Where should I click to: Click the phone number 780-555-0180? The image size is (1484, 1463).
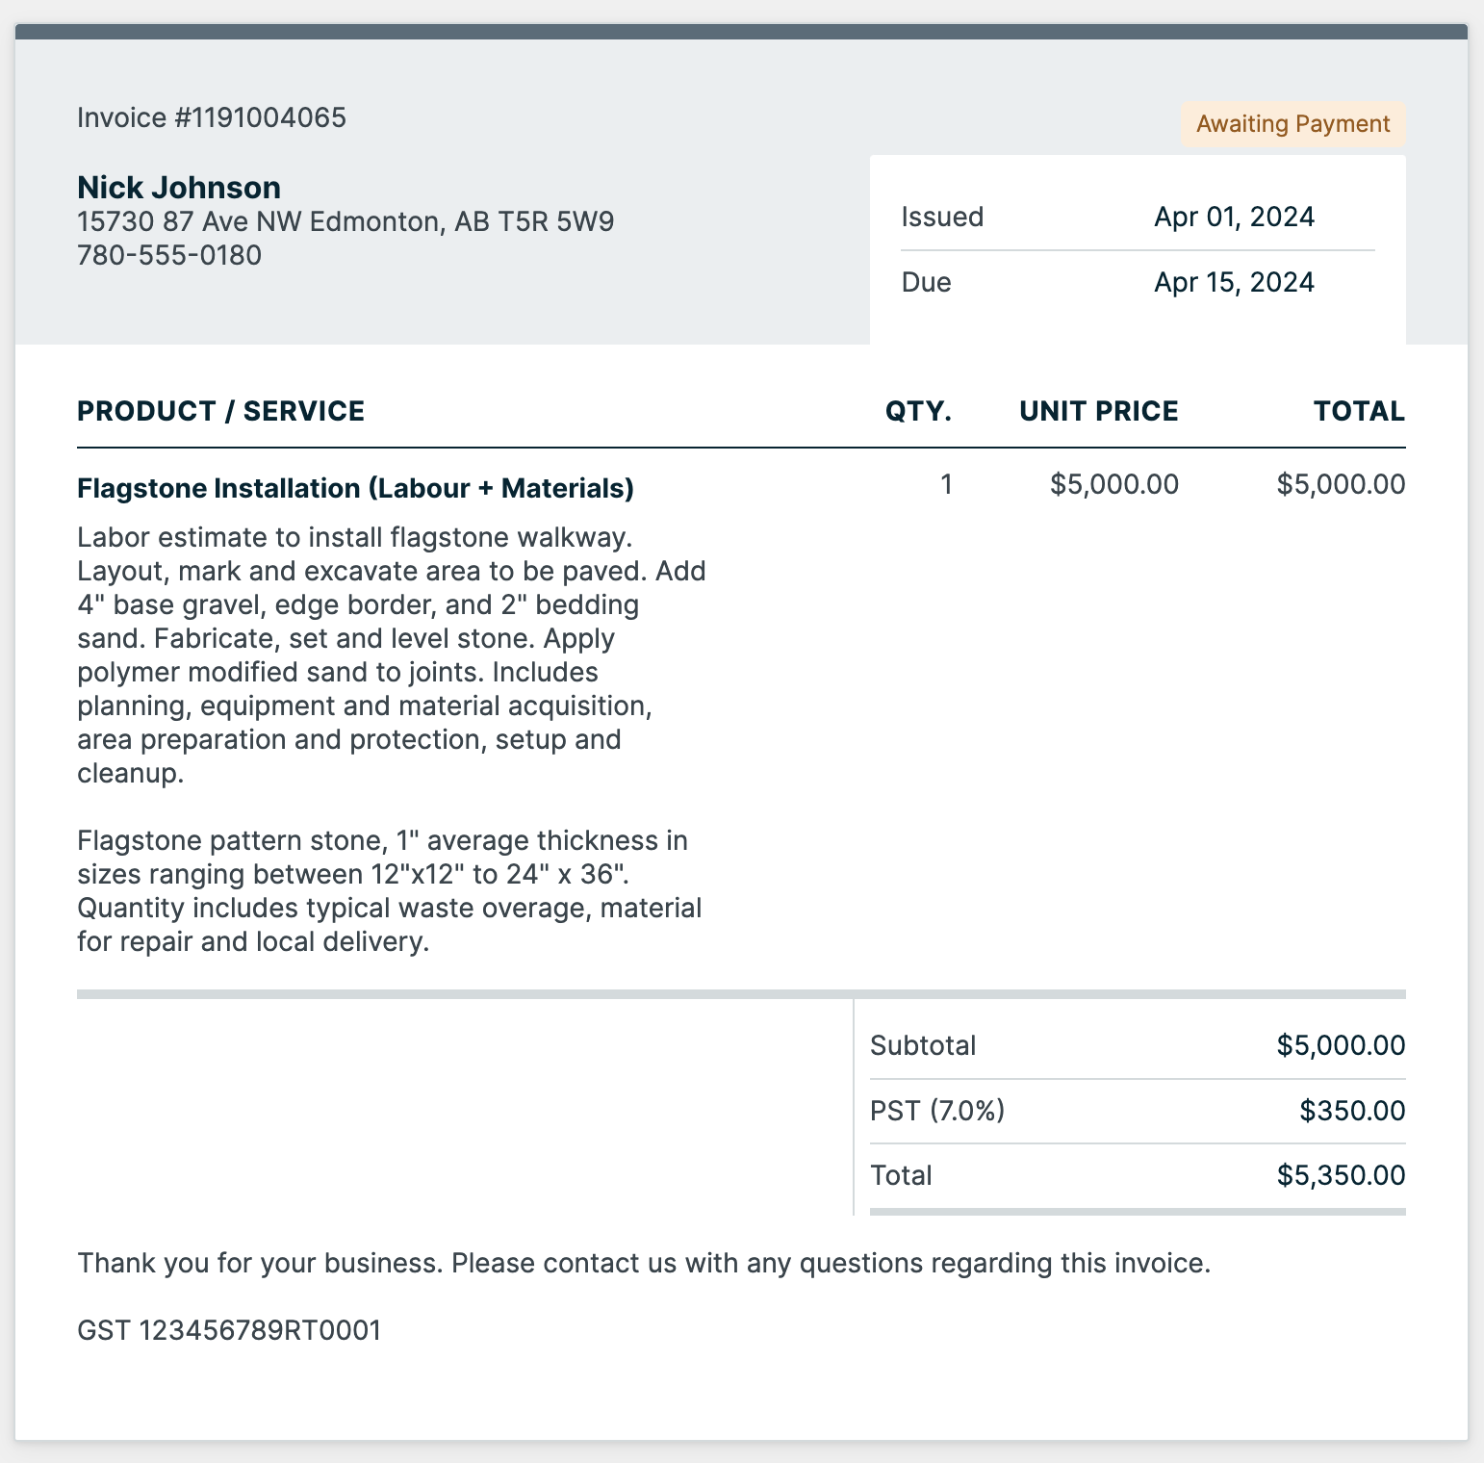coord(169,255)
